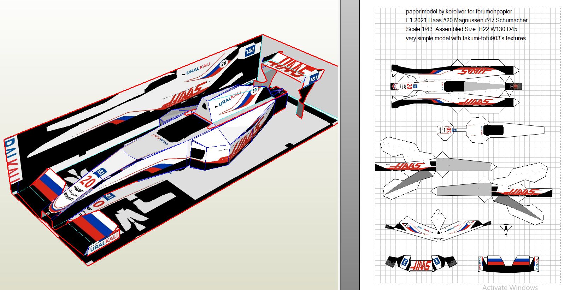Select the number 20 on the 3D nose
The image size is (570, 290).
87,182
